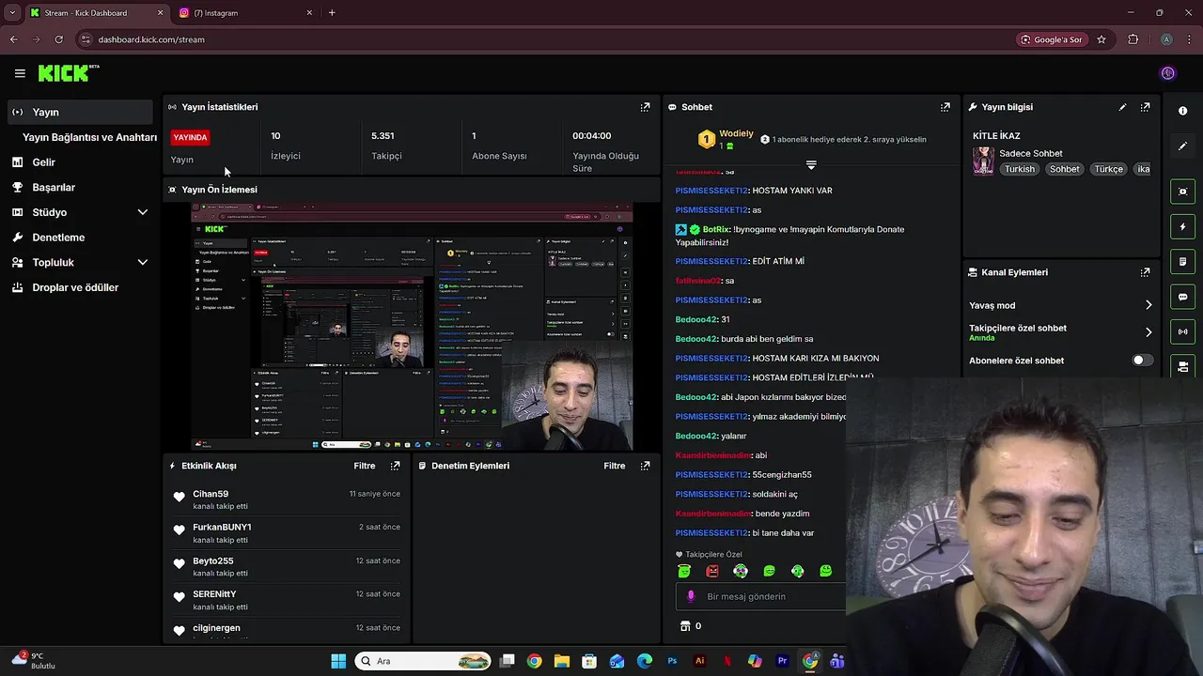1203x676 pixels.
Task: Open Windows Start menu
Action: click(x=338, y=661)
